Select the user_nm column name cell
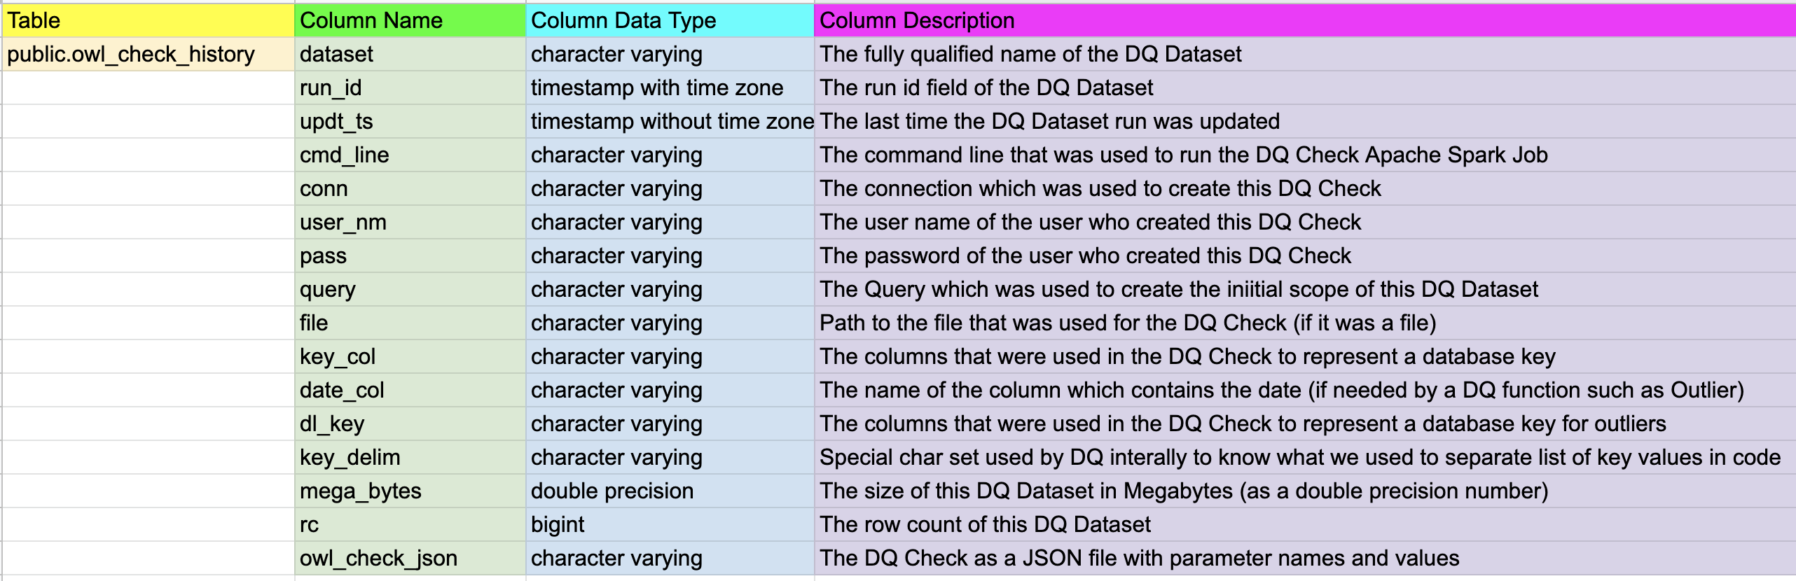The height and width of the screenshot is (581, 1796). click(410, 222)
